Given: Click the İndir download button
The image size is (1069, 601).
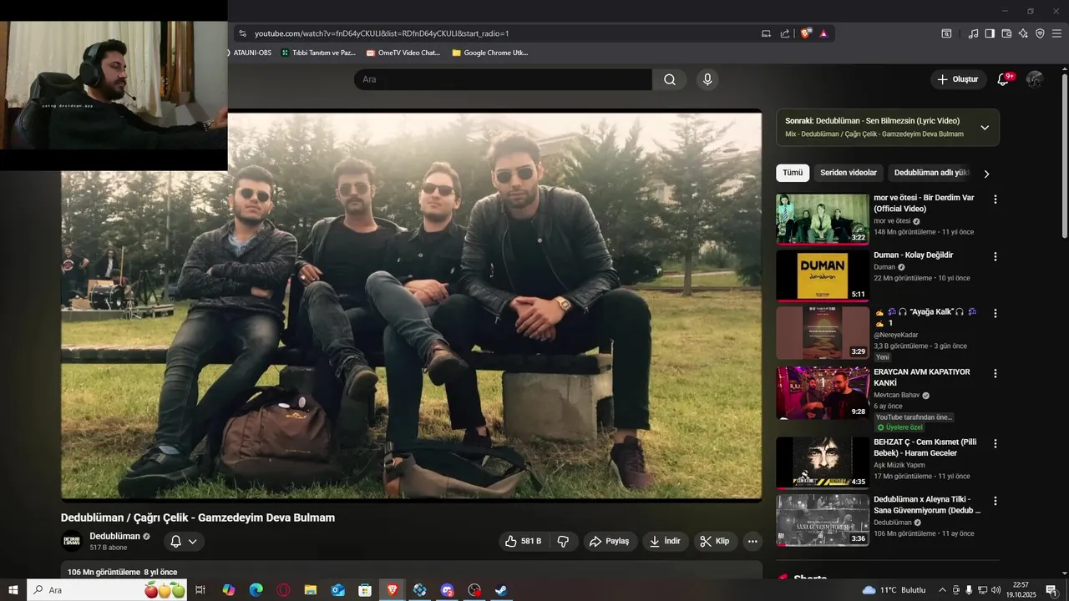Looking at the screenshot, I should [x=666, y=541].
